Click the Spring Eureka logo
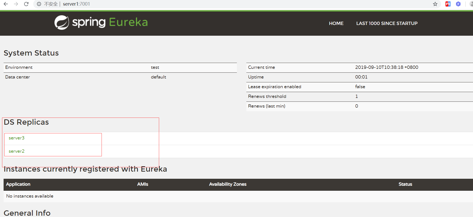 (101, 22)
